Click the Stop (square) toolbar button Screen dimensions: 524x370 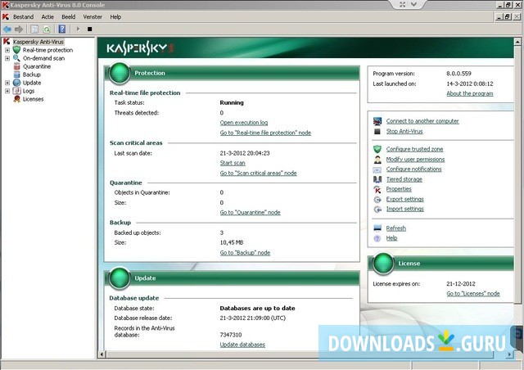click(x=89, y=29)
